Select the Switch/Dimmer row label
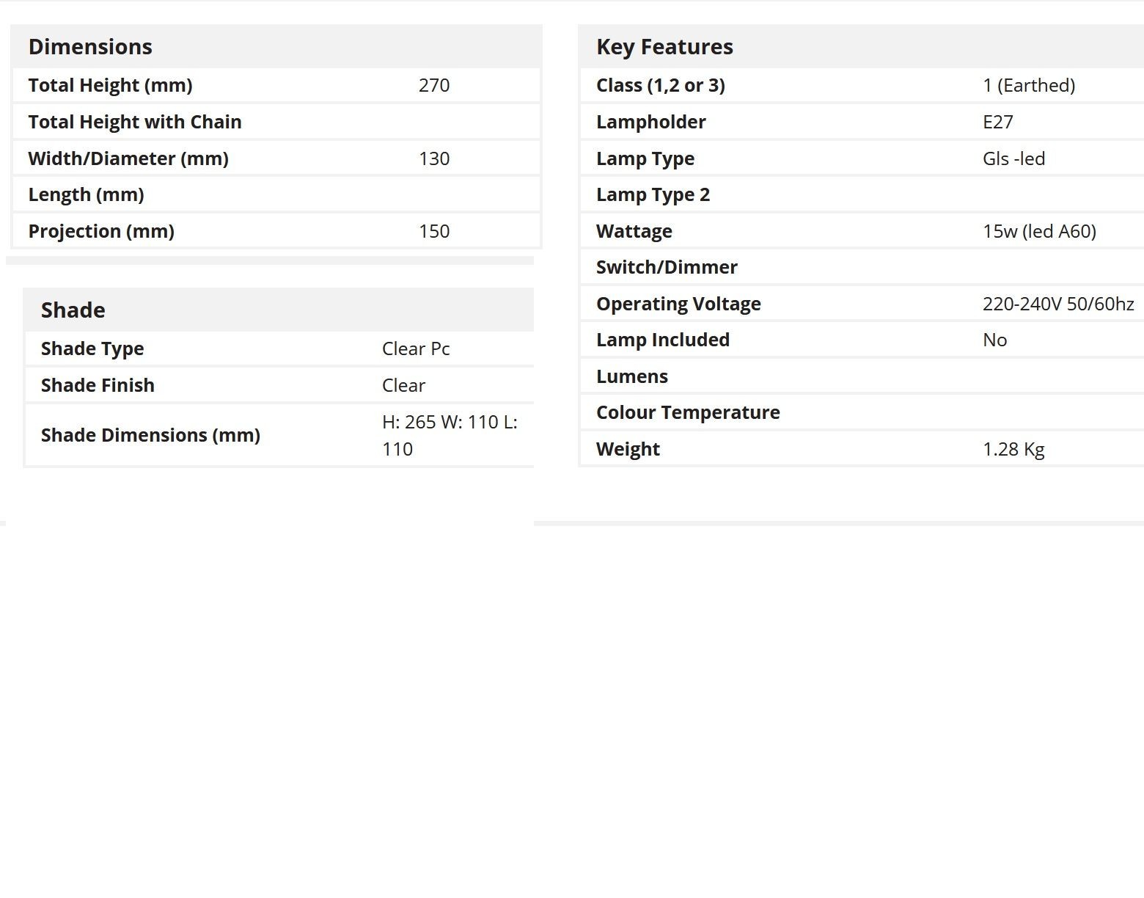This screenshot has height=898, width=1144. coord(667,267)
